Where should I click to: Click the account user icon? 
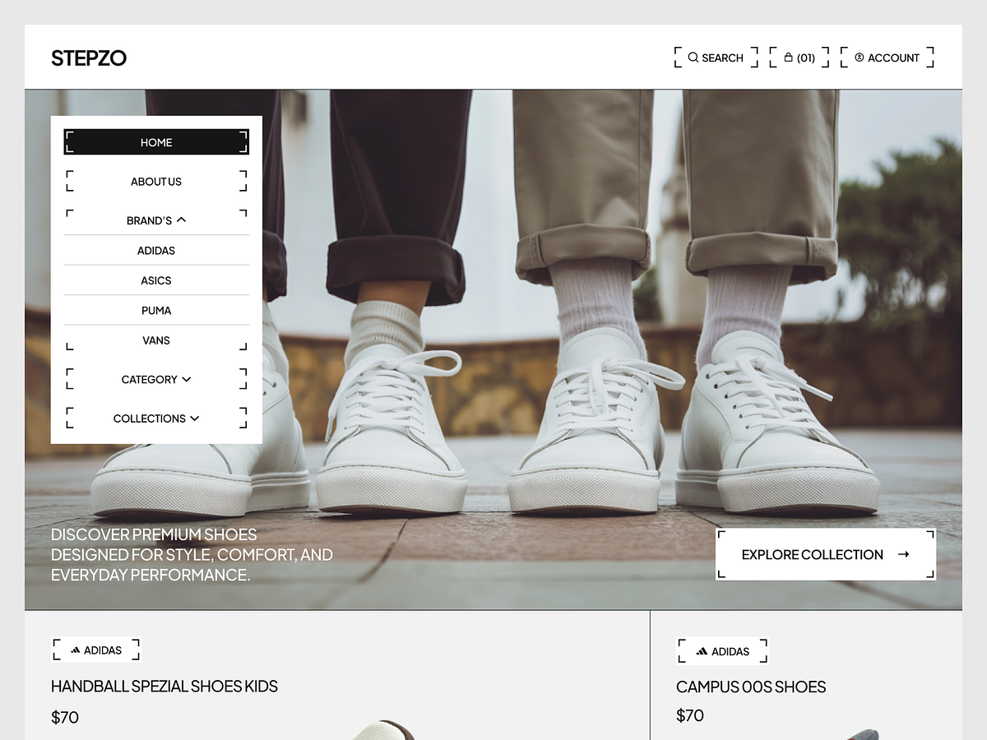[x=860, y=58]
